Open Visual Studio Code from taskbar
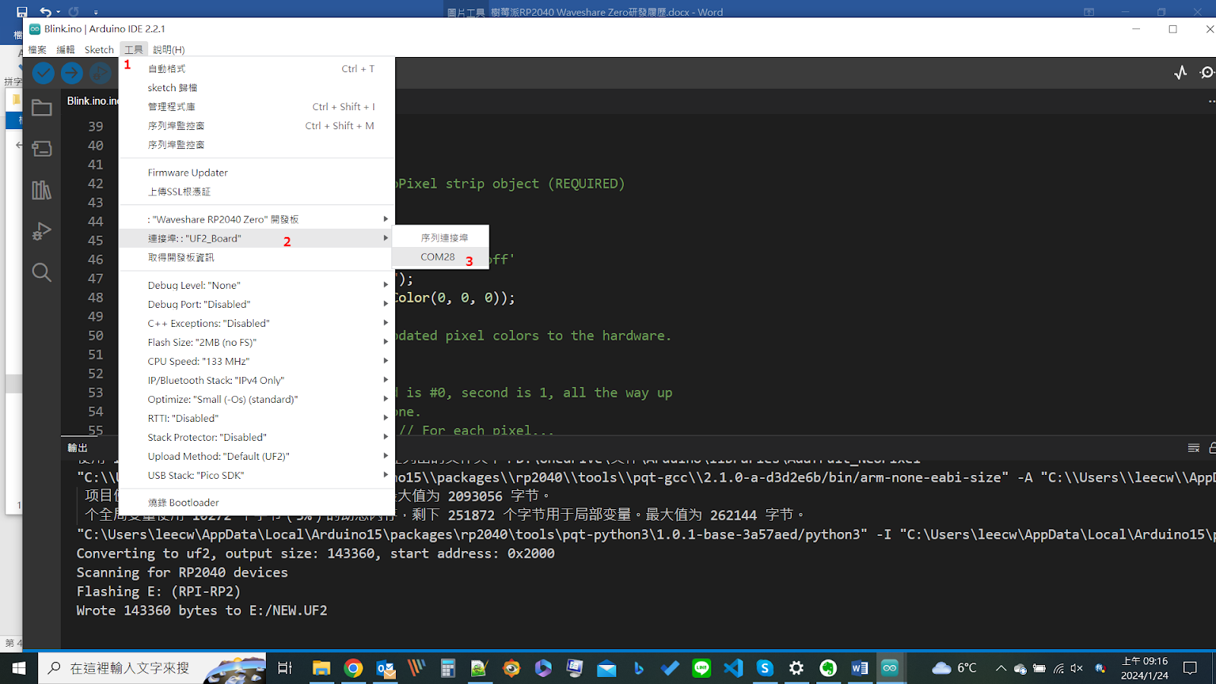The height and width of the screenshot is (684, 1216). tap(733, 668)
